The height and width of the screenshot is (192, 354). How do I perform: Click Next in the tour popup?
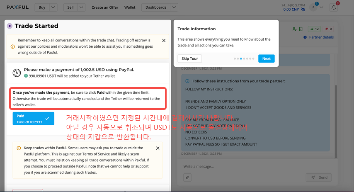tap(267, 58)
